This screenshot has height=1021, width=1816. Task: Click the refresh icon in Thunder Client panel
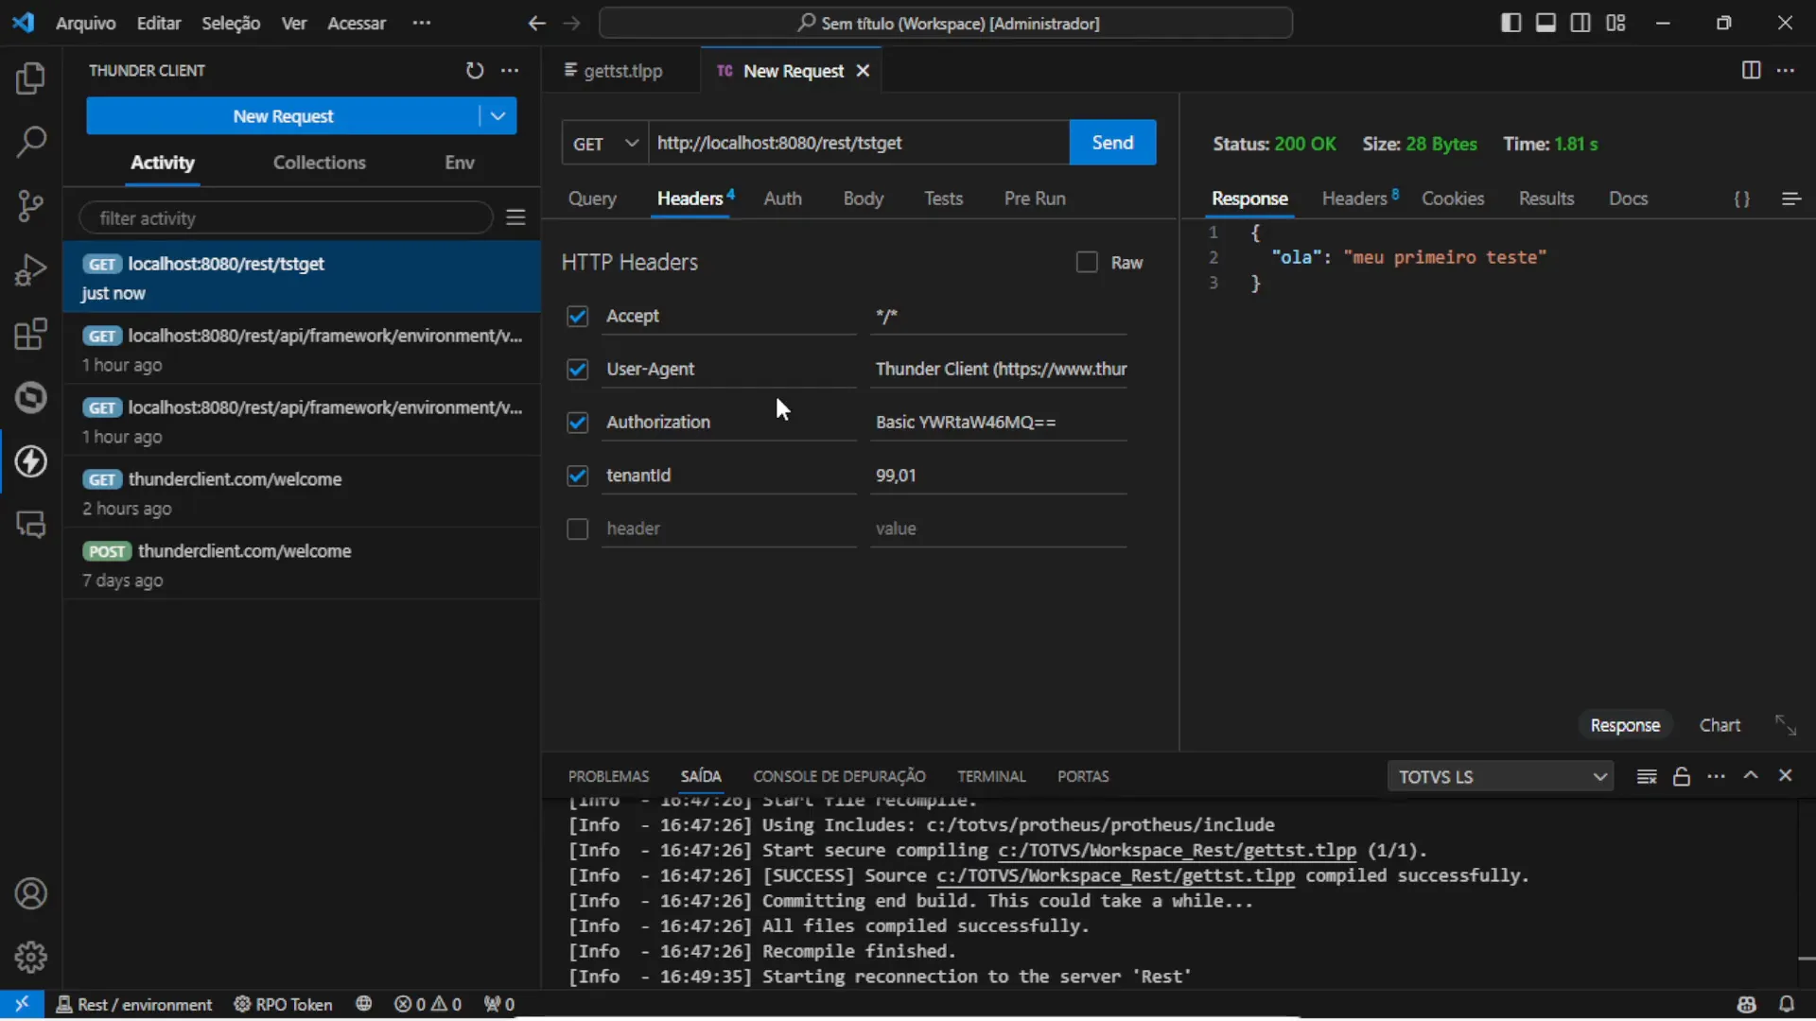[474, 70]
